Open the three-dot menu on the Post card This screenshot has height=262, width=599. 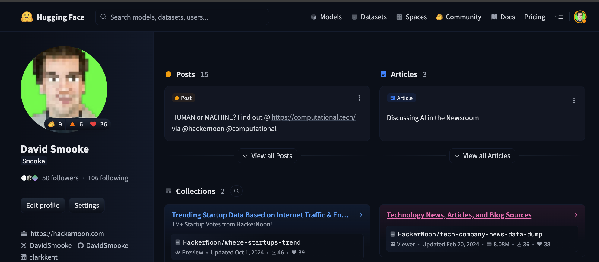(x=359, y=98)
